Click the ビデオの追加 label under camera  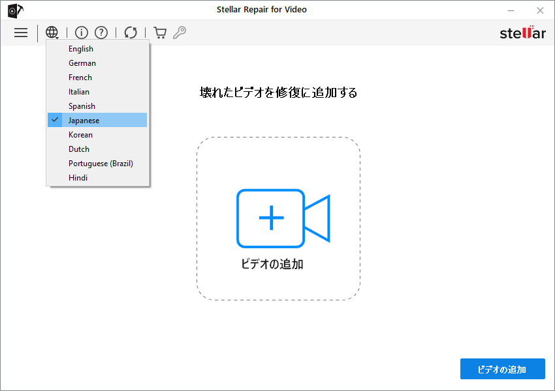(x=272, y=264)
